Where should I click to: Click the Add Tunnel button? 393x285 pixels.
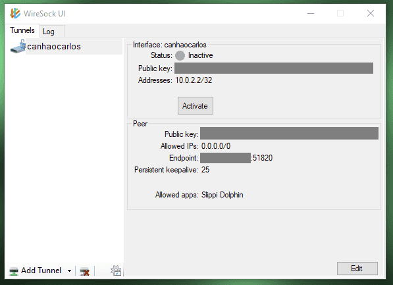click(x=36, y=271)
